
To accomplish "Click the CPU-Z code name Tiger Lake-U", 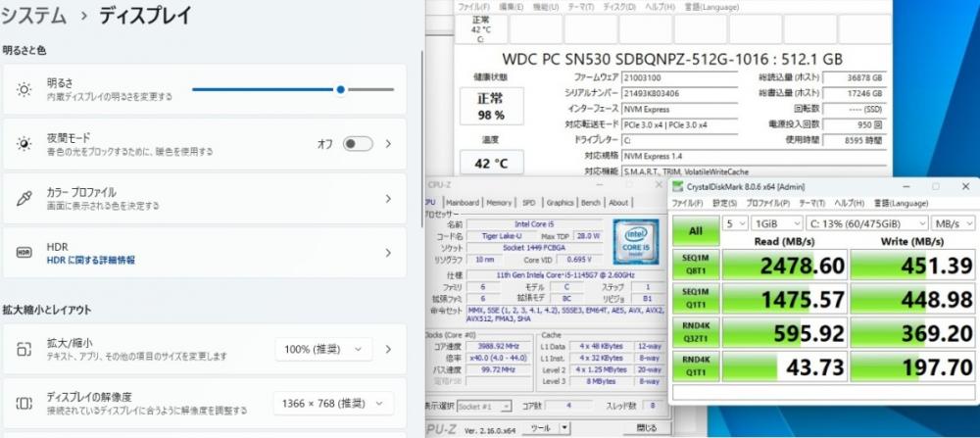I will [500, 235].
